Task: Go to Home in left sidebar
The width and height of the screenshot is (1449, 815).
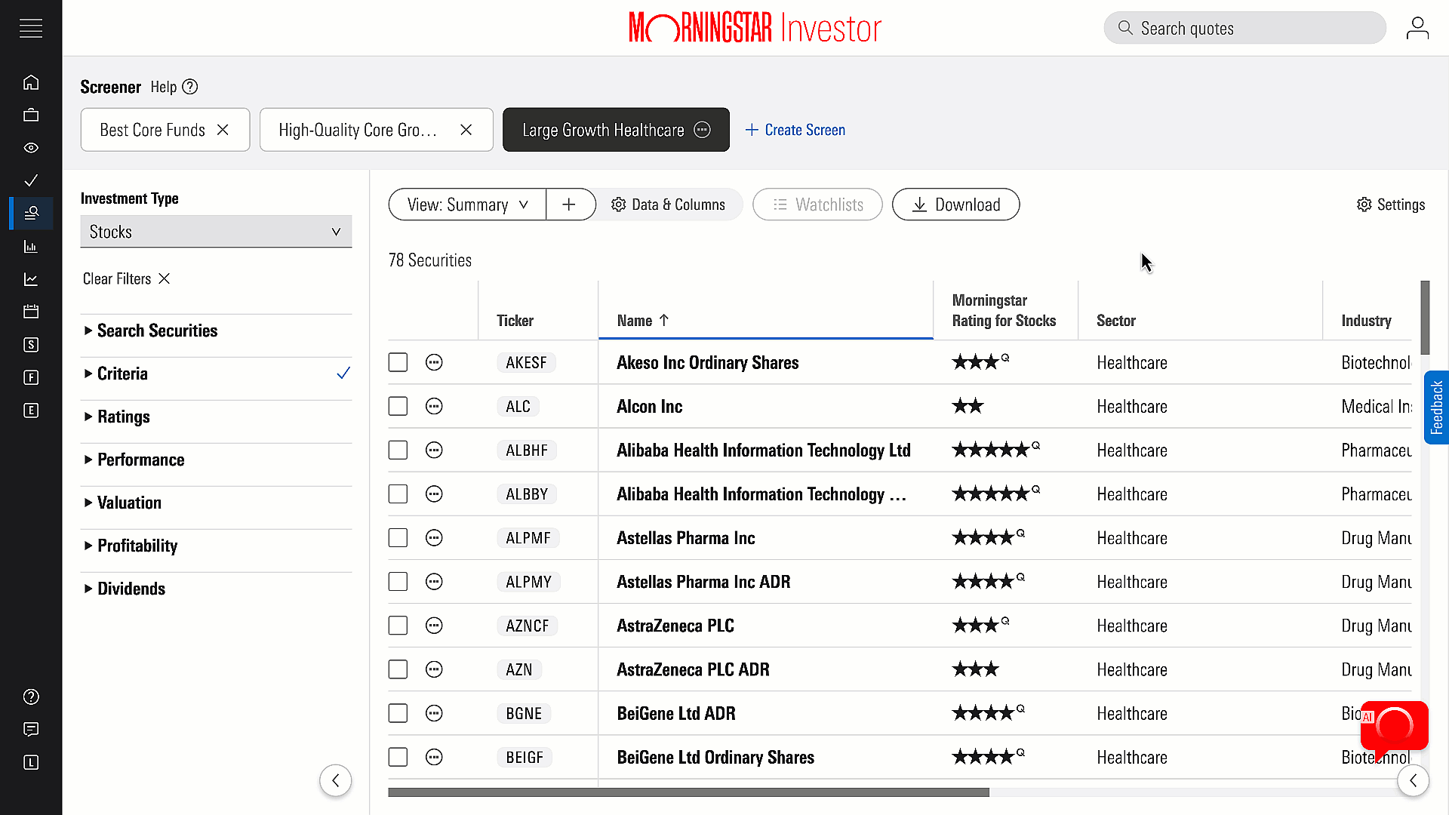Action: 31,82
